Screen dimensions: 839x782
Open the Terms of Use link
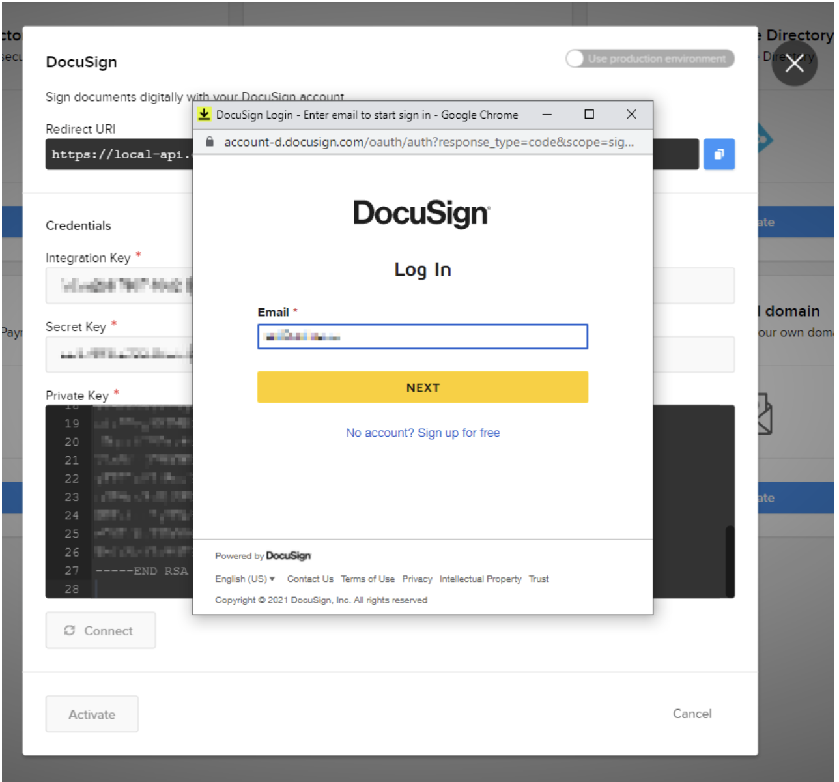click(x=368, y=579)
